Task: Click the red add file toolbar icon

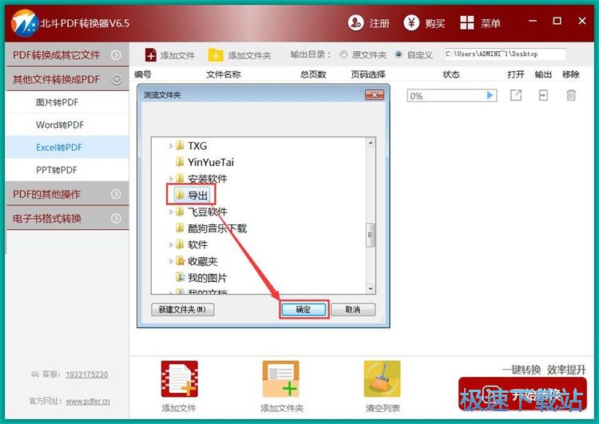Action: [x=150, y=55]
